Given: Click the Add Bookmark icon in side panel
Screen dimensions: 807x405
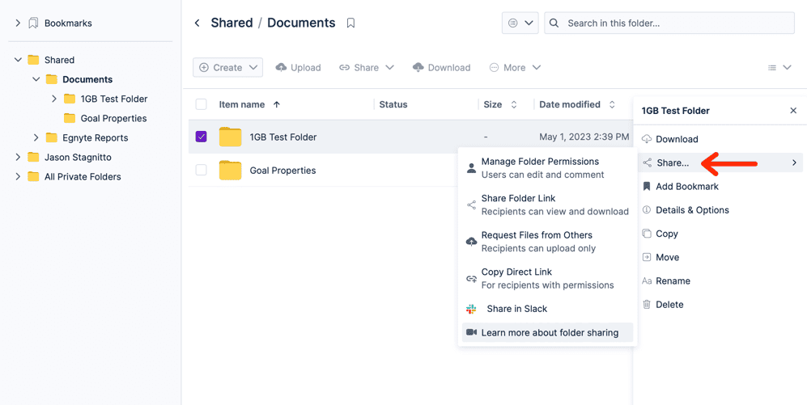Looking at the screenshot, I should [647, 187].
